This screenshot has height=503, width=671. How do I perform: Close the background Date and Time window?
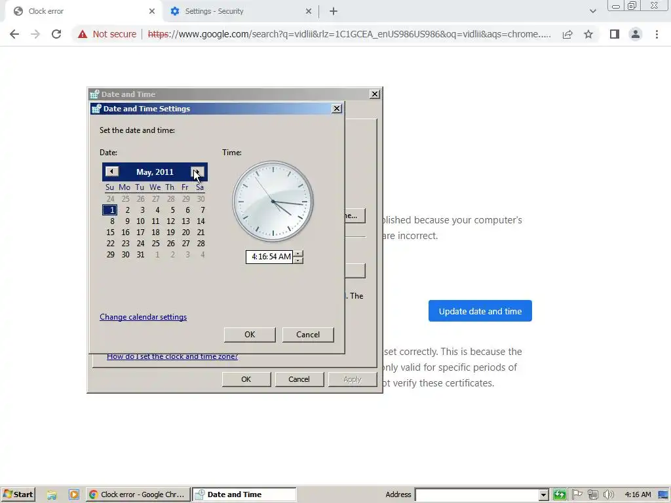374,94
